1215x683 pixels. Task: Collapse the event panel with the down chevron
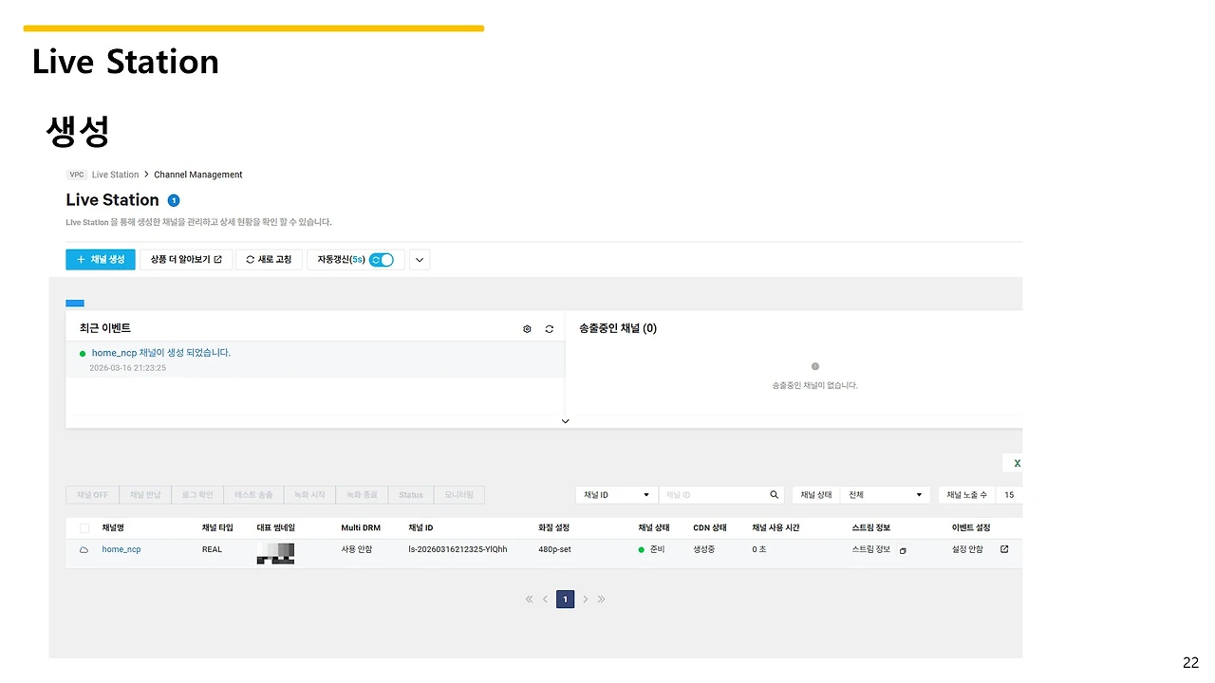(x=566, y=421)
